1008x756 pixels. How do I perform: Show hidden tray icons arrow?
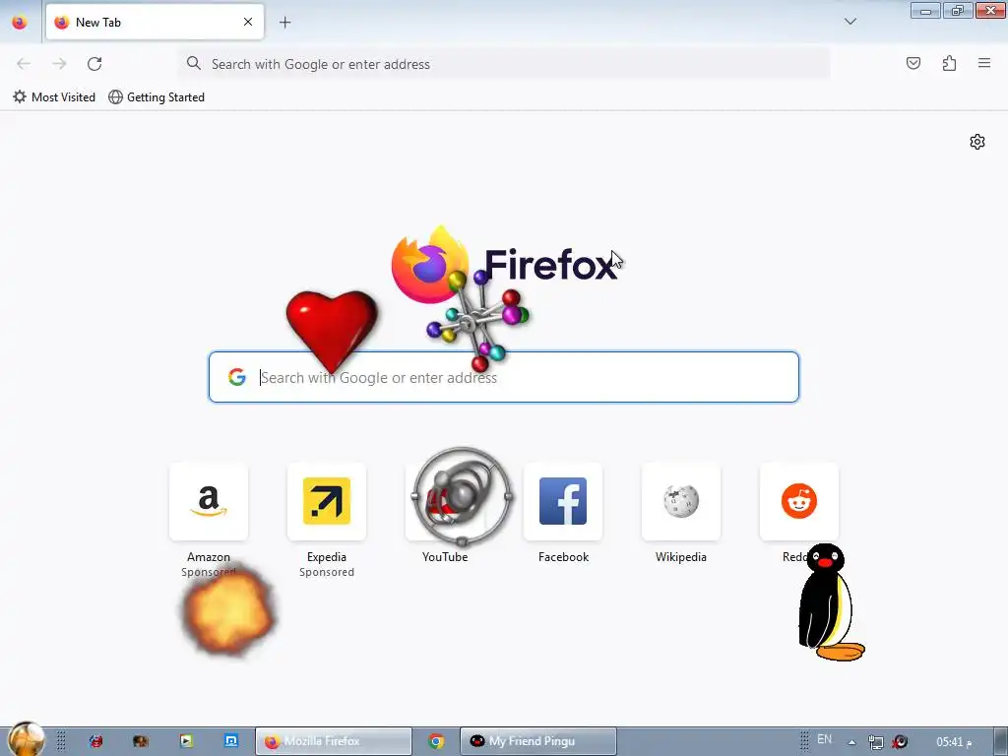pyautogui.click(x=851, y=742)
